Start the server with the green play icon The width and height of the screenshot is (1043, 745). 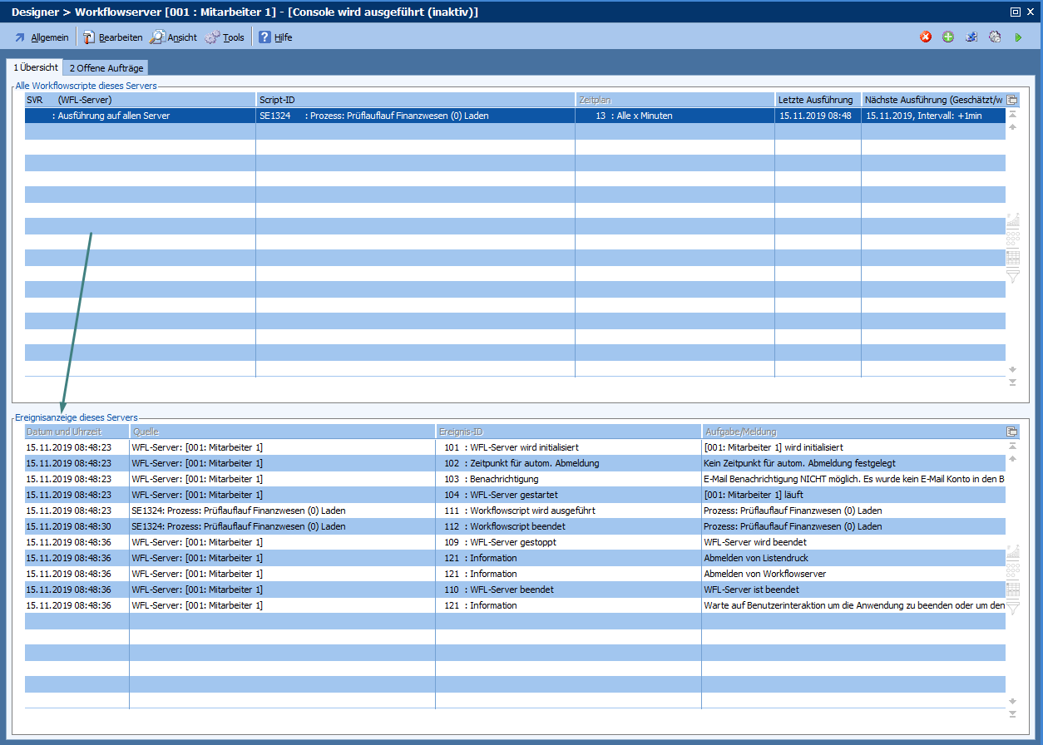point(1018,37)
